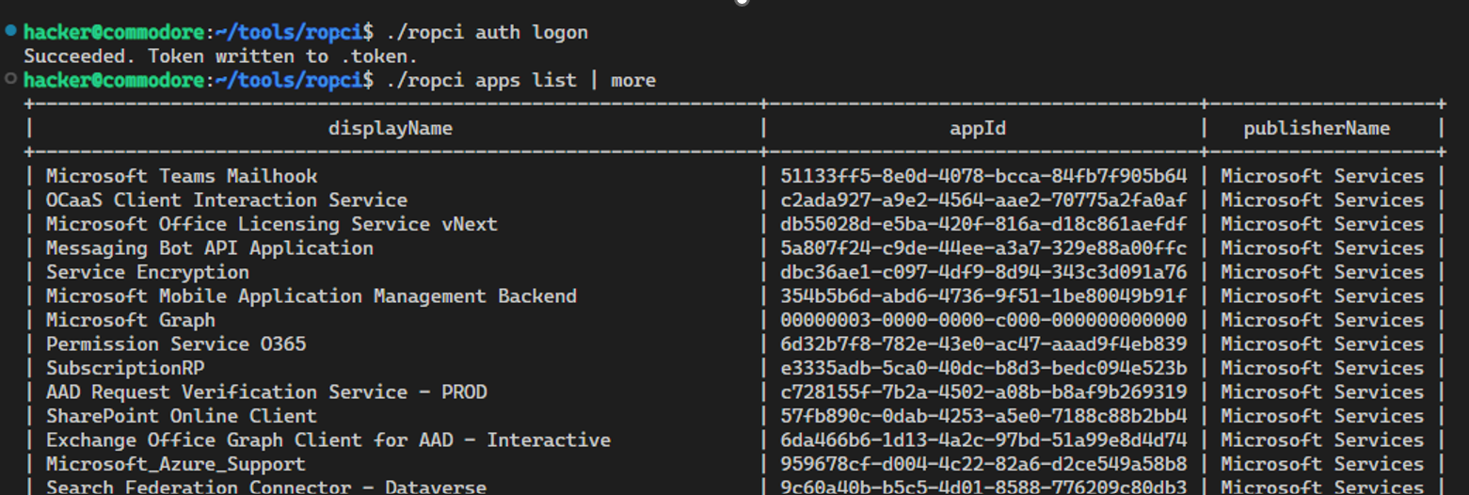
Task: Click the Service Encryption row name
Action: click(x=148, y=272)
